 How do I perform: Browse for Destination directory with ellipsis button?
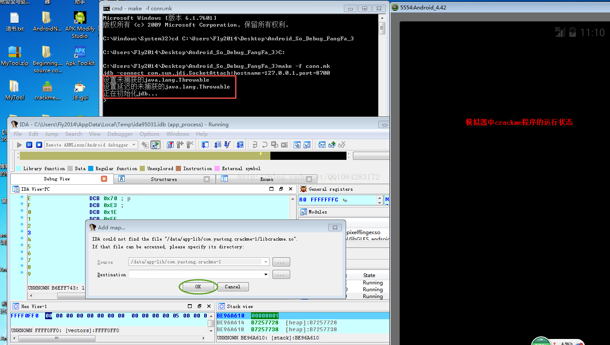[281, 275]
